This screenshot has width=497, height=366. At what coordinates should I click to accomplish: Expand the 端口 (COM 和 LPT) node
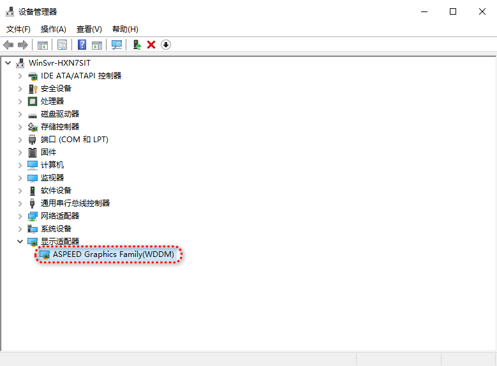[20, 140]
